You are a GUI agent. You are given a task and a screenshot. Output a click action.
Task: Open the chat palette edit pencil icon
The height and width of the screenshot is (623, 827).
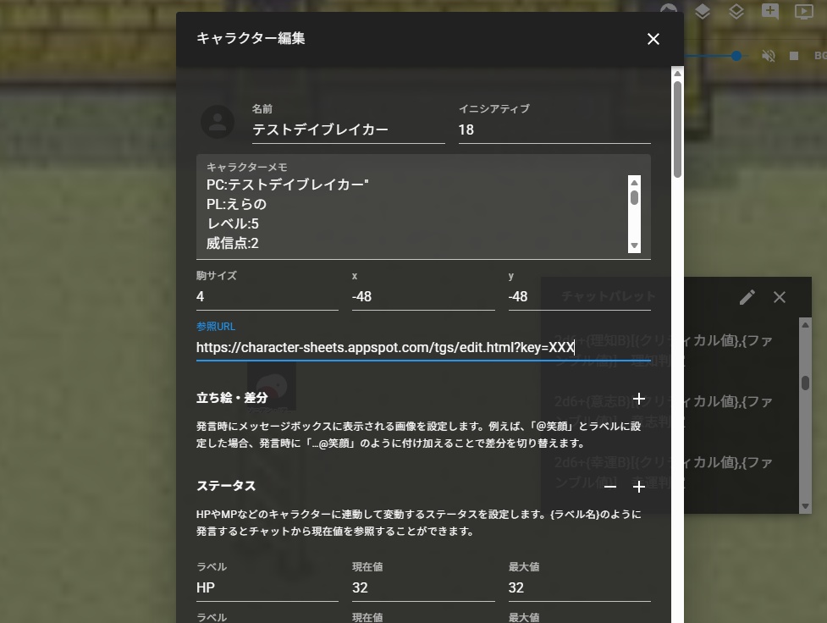747,297
